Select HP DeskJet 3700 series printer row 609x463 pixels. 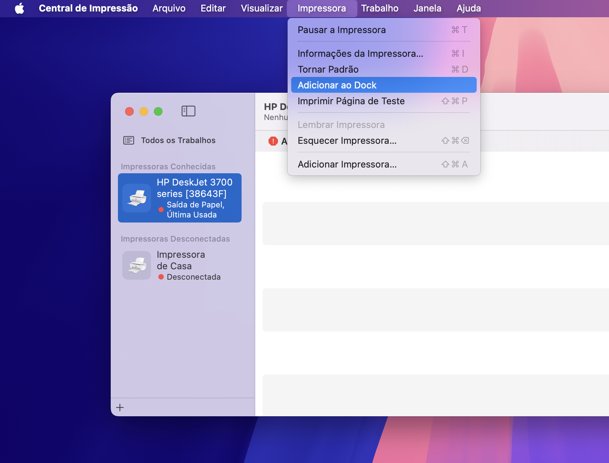(x=180, y=198)
